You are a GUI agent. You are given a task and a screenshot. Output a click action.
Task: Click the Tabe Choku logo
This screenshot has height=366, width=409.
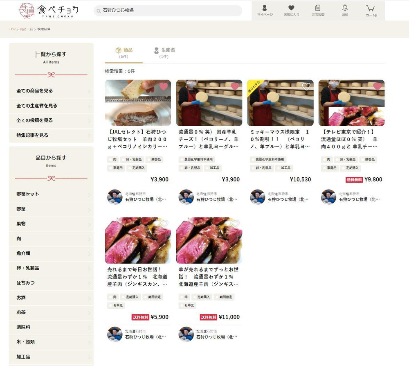[49, 11]
